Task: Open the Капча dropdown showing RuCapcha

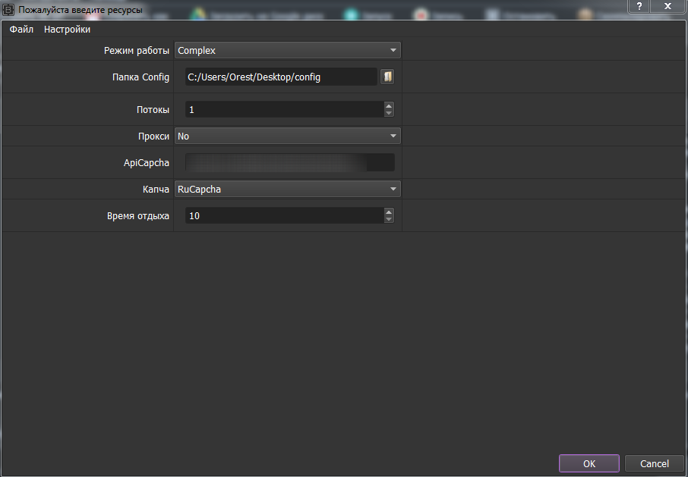Action: tap(287, 190)
